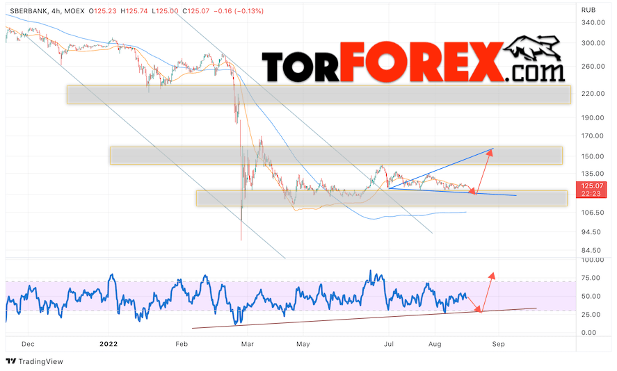Click the RSI 25.00 scale label
The width and height of the screenshot is (617, 371).
pos(591,315)
